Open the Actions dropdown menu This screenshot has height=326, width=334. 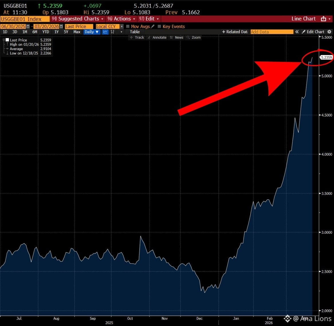click(121, 19)
